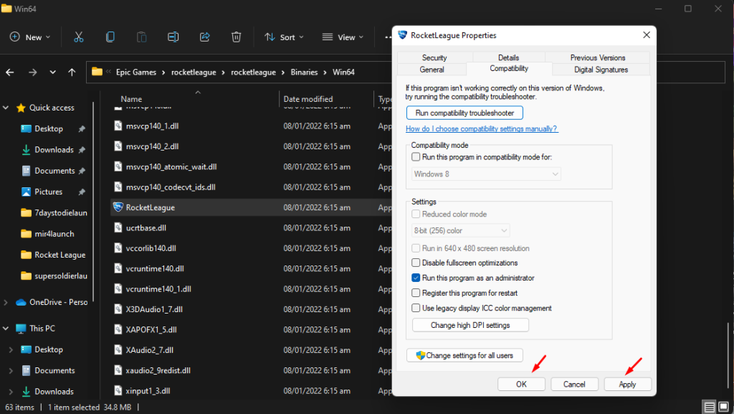Go forward with the right arrow
Viewport: 734px width, 414px height.
click(x=32, y=72)
